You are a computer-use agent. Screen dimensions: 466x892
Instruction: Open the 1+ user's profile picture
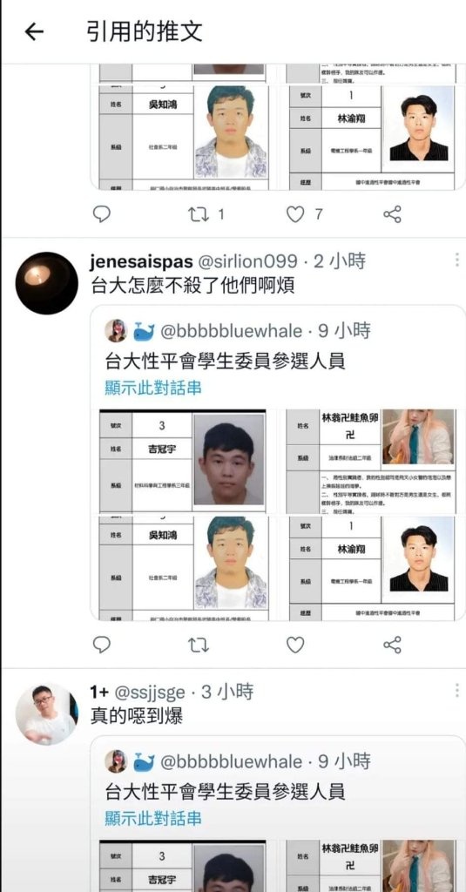click(x=46, y=713)
